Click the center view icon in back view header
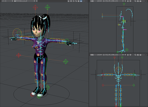Screen dimensions: 148x107 (x=128, y=55)
